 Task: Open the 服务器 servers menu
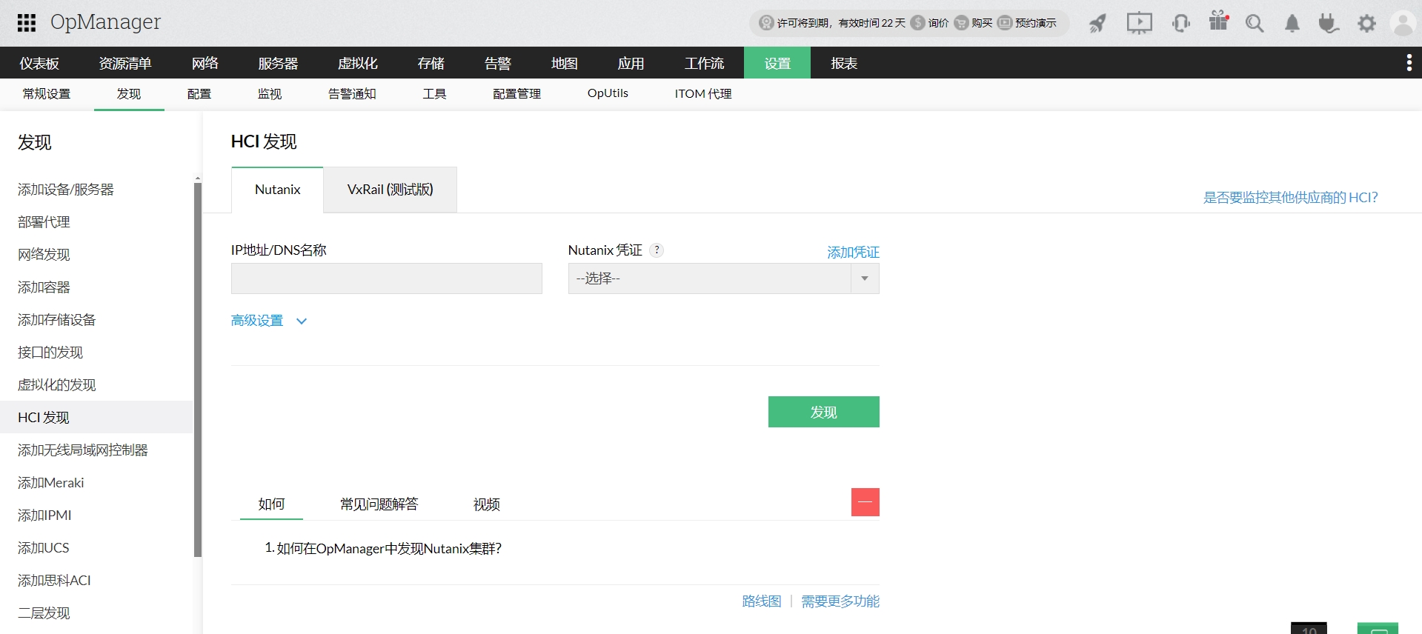278,63
